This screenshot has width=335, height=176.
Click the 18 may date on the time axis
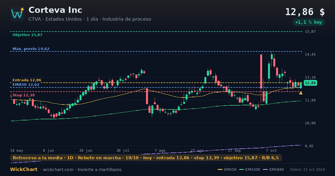click(16, 150)
